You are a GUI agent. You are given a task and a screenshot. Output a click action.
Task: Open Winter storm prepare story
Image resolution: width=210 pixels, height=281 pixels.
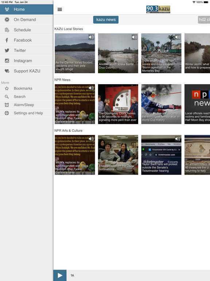tap(197, 53)
